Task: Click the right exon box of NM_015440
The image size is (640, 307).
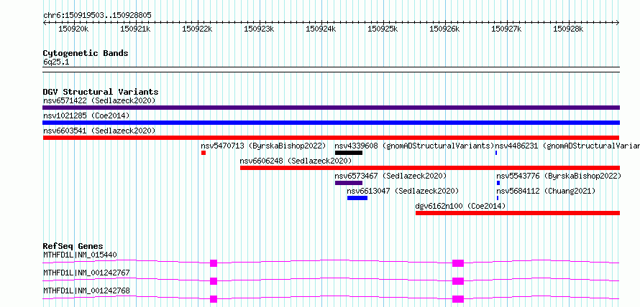Action: [x=458, y=263]
